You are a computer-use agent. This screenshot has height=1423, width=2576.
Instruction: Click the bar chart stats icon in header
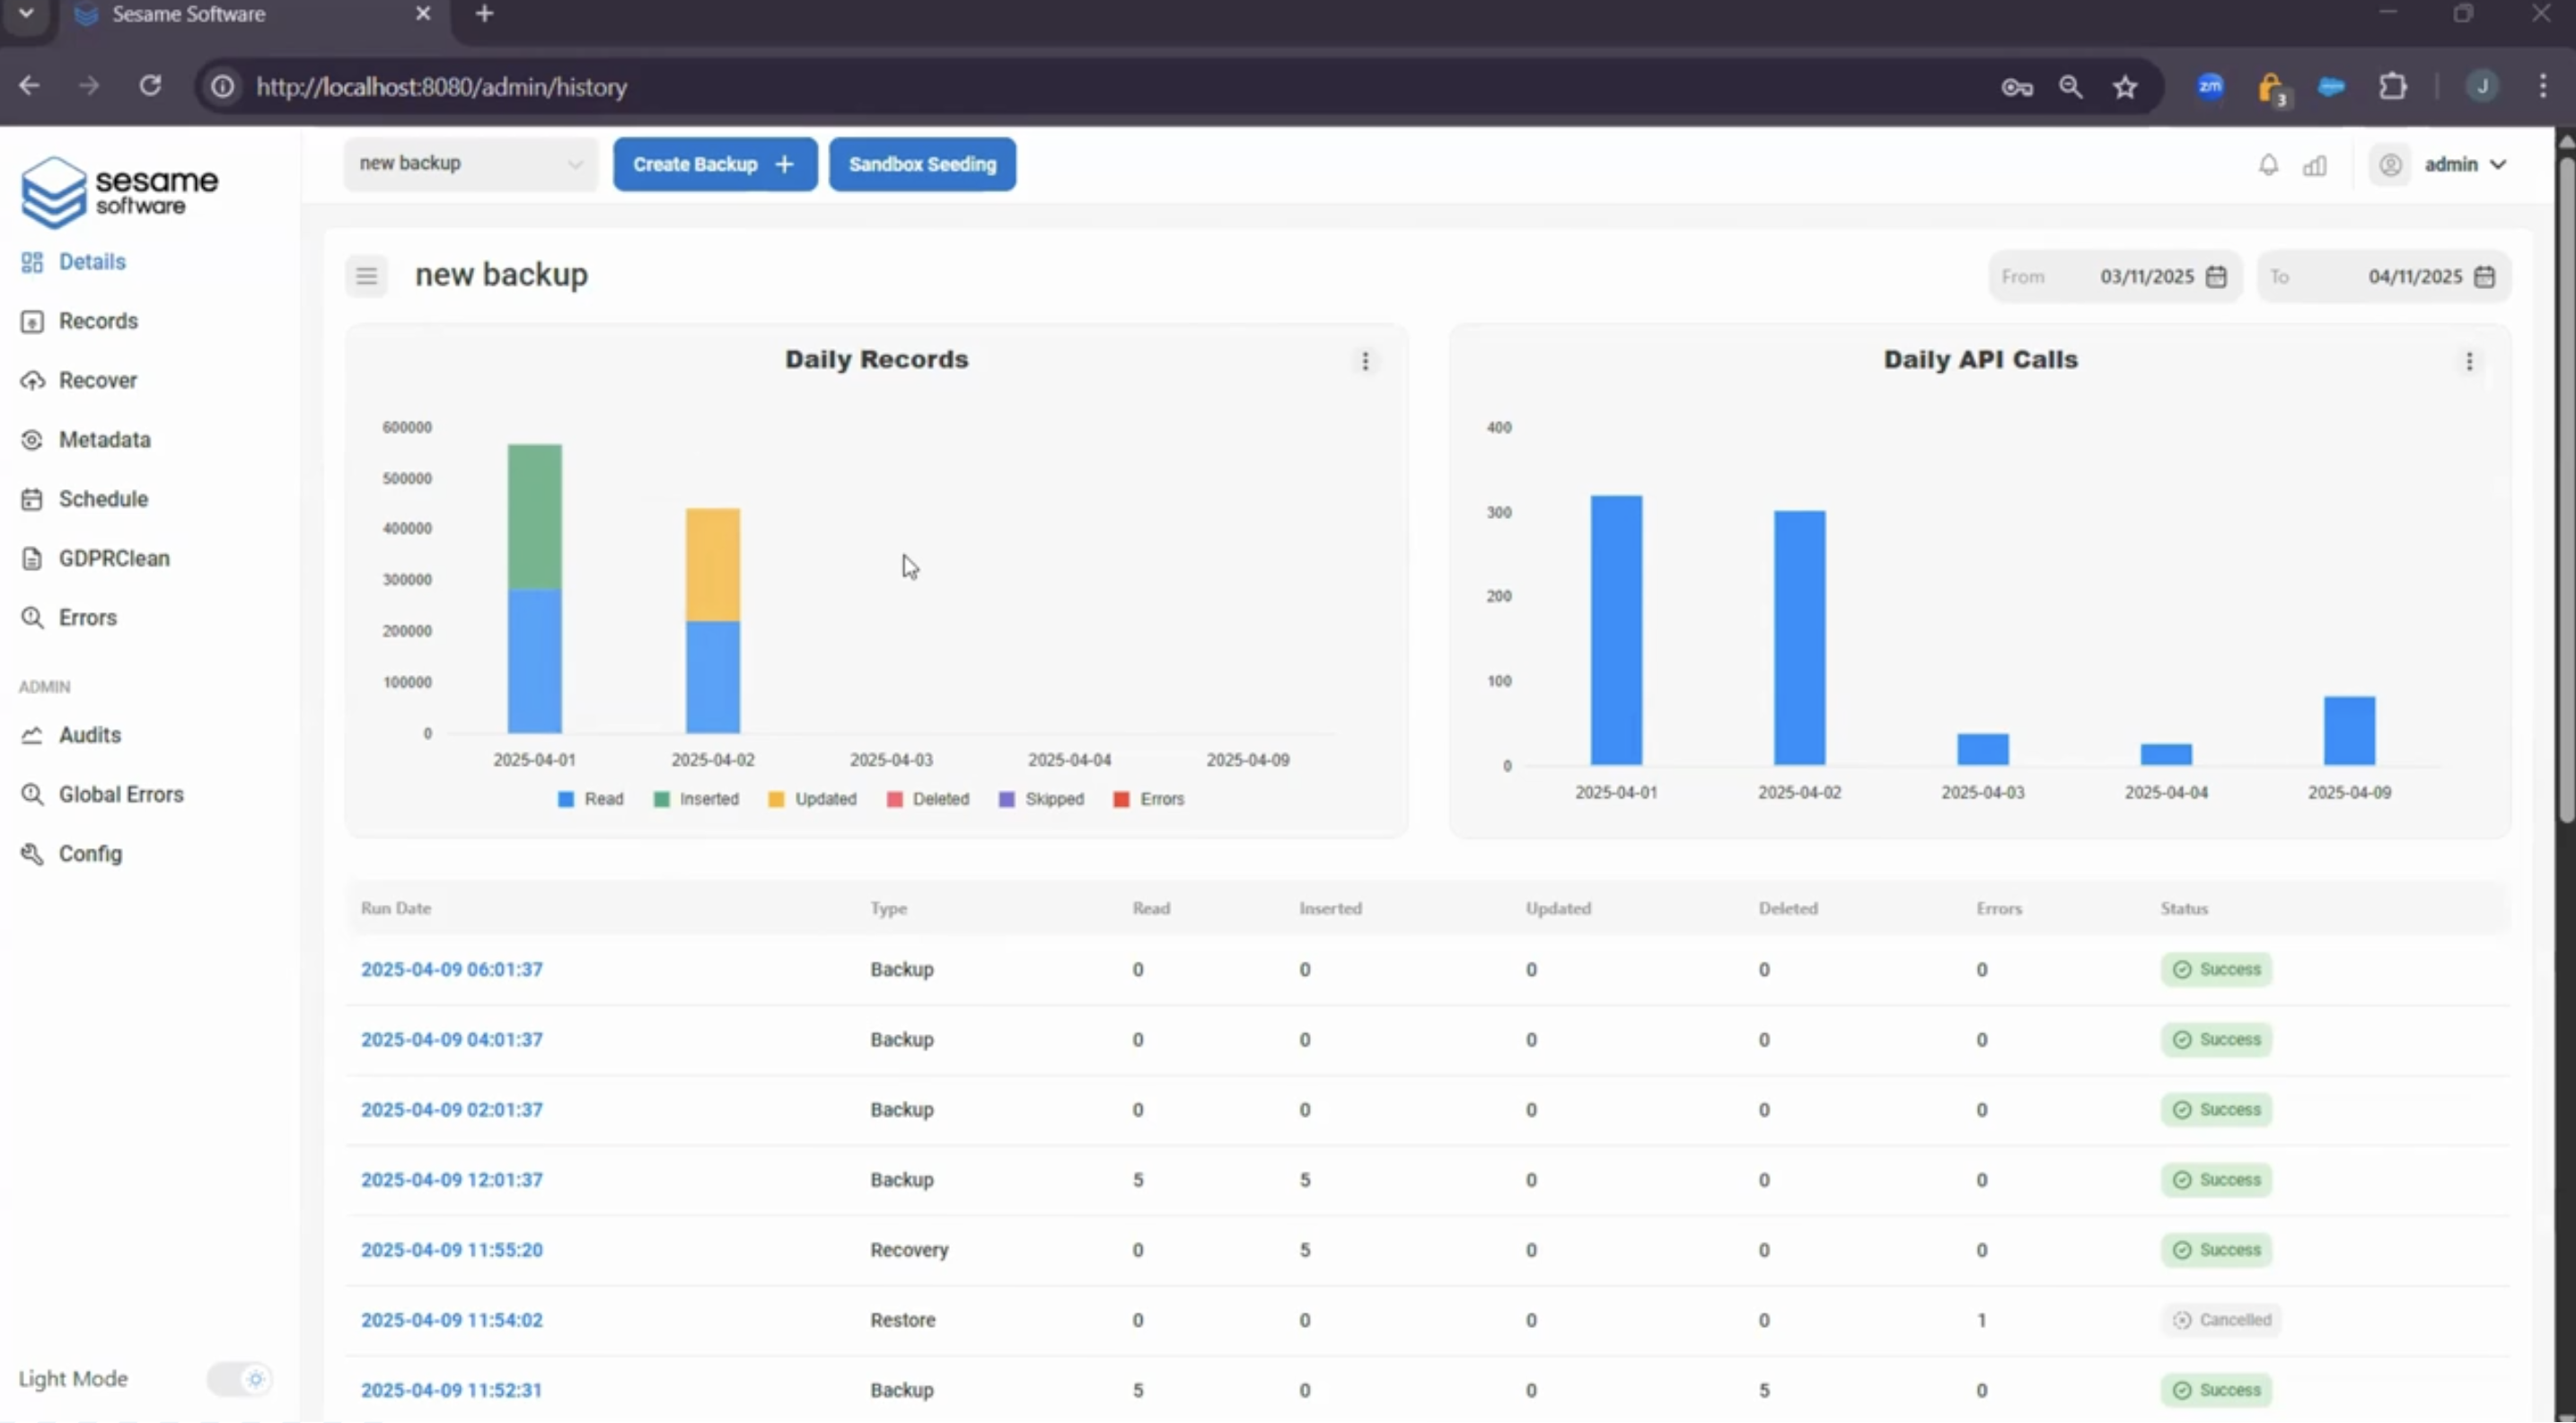(2315, 165)
